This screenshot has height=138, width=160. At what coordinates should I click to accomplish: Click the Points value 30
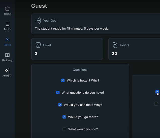coord(114,53)
